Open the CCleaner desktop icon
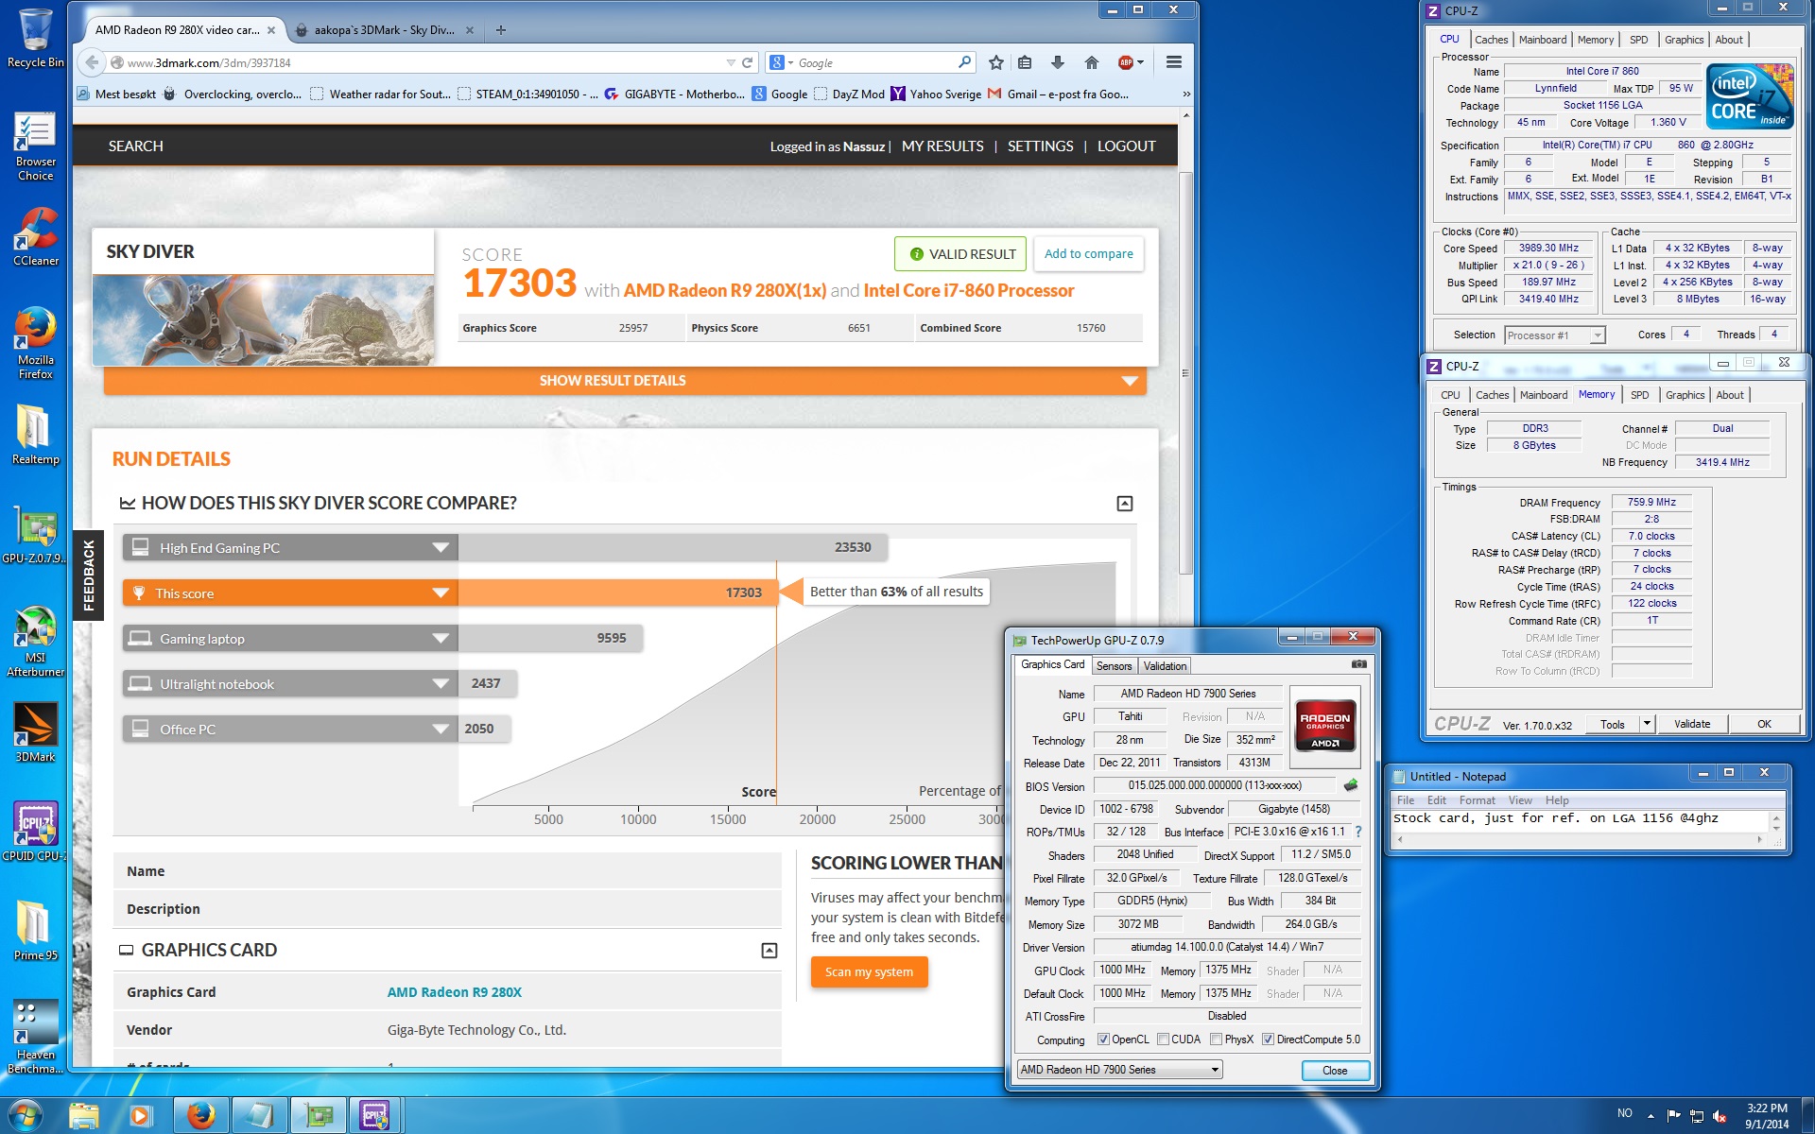 (35, 236)
